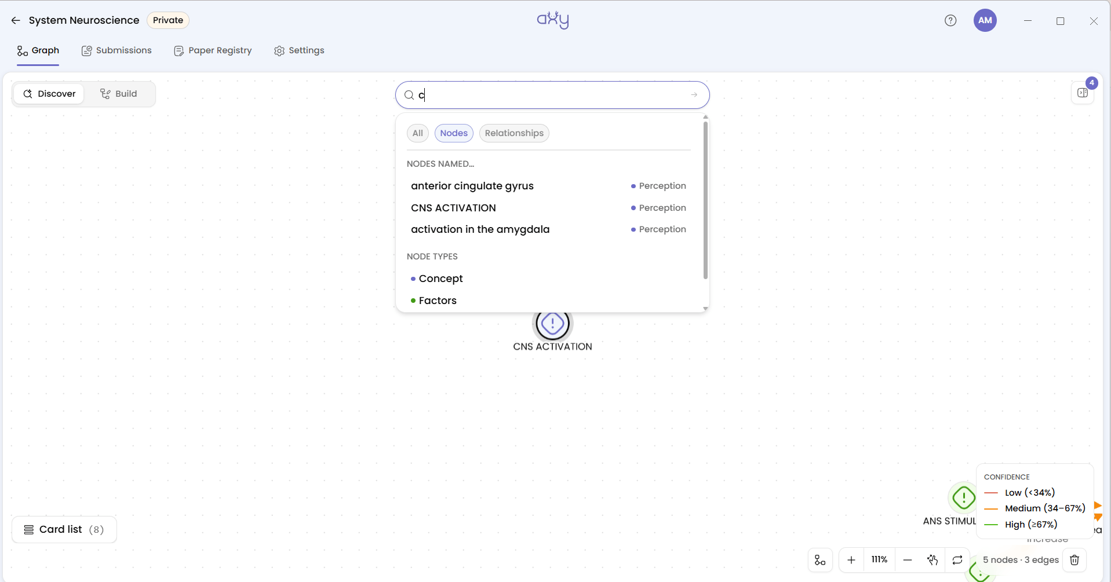Maximize the application window
Viewport: 1111px width, 582px height.
[1061, 21]
